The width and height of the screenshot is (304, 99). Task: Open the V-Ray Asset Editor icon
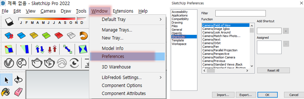pyautogui.click(x=9, y=63)
